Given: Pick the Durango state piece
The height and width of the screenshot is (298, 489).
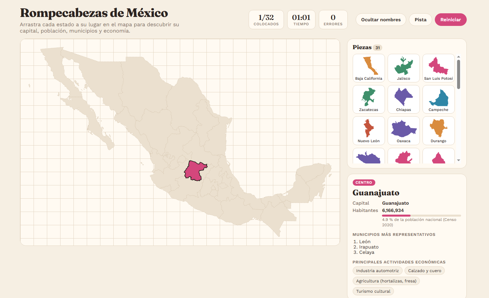Looking at the screenshot, I should pyautogui.click(x=438, y=131).
